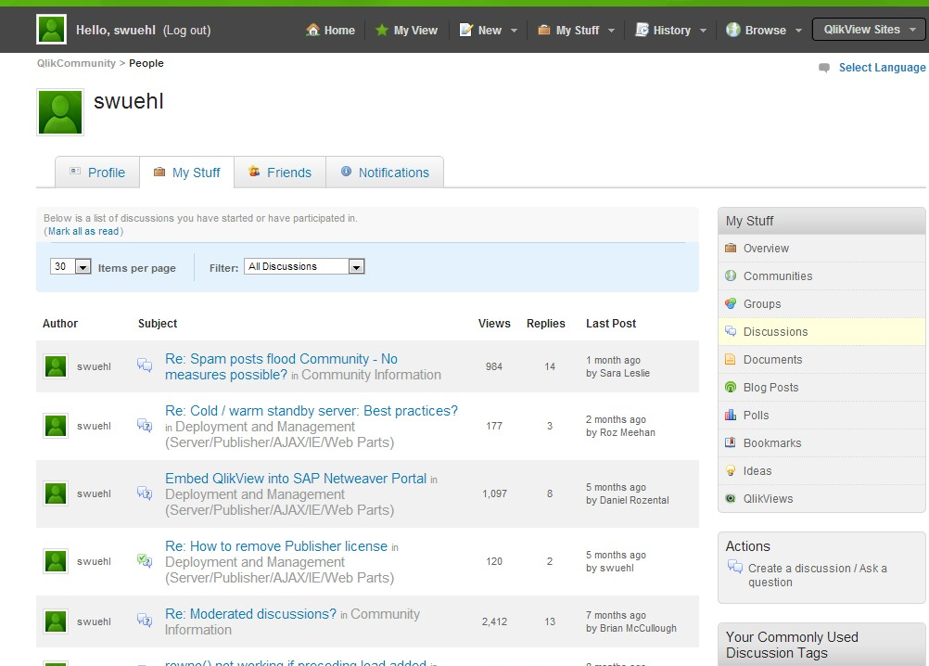Click the small green avatar next to Hello, swuehl

click(x=52, y=30)
